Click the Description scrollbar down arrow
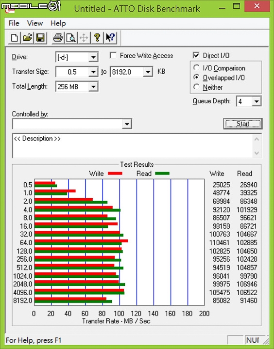274x349 pixels. coord(257,153)
